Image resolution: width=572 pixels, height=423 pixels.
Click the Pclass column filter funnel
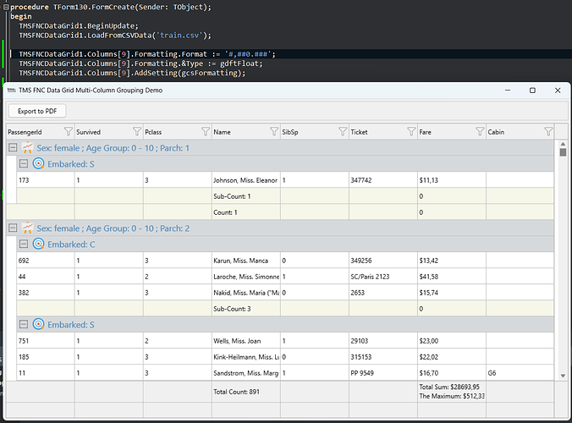(205, 131)
